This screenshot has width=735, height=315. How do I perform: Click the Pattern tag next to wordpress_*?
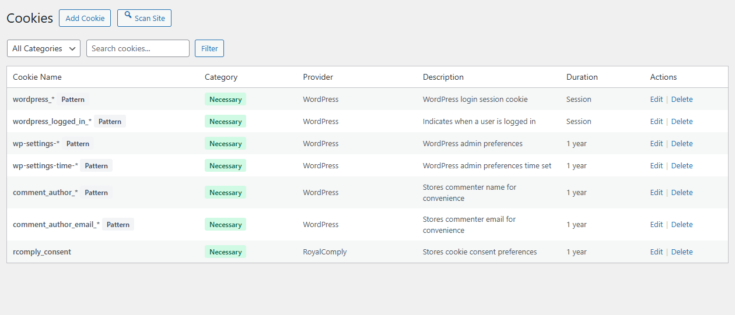click(x=73, y=99)
